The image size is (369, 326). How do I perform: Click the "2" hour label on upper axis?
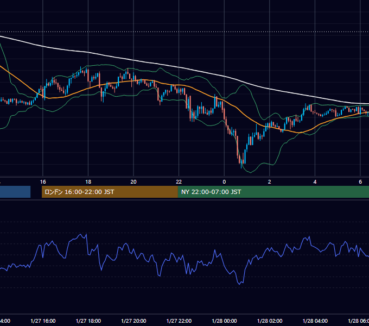(270, 182)
